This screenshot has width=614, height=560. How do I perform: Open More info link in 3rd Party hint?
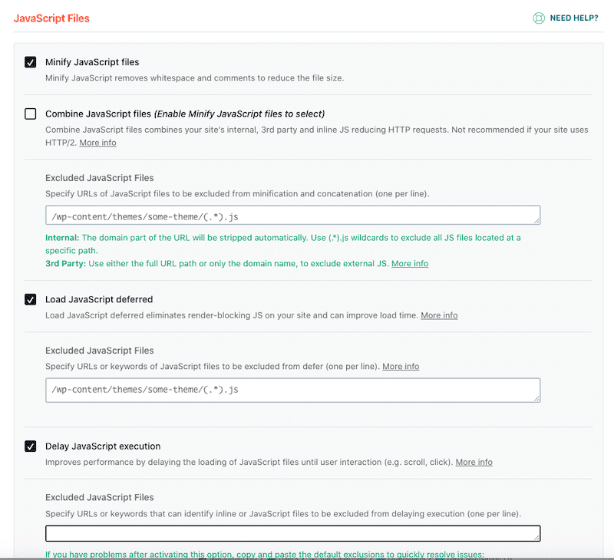[x=410, y=263]
